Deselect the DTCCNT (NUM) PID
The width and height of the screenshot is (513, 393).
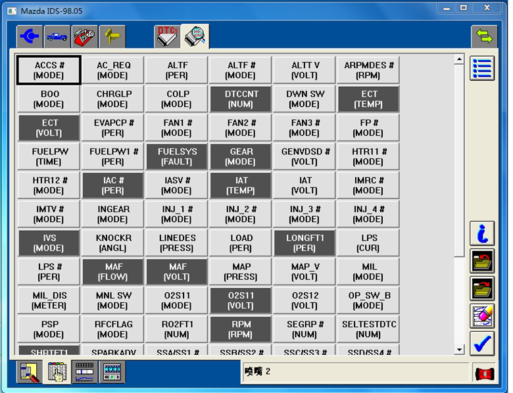pyautogui.click(x=241, y=99)
